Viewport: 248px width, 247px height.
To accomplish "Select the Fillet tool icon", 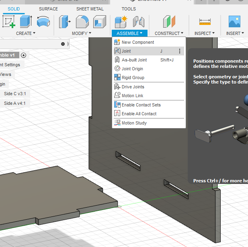I will click(x=82, y=22).
